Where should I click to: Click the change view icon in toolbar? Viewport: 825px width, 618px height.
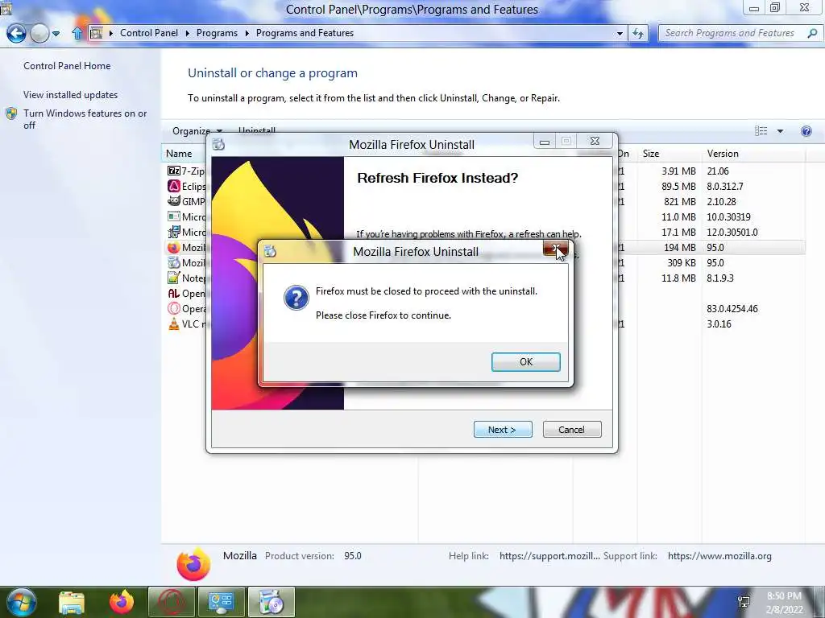tap(761, 131)
